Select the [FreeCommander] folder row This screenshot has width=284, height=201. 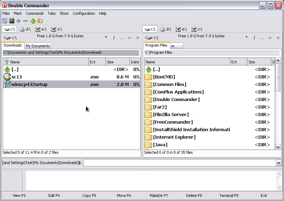point(210,122)
